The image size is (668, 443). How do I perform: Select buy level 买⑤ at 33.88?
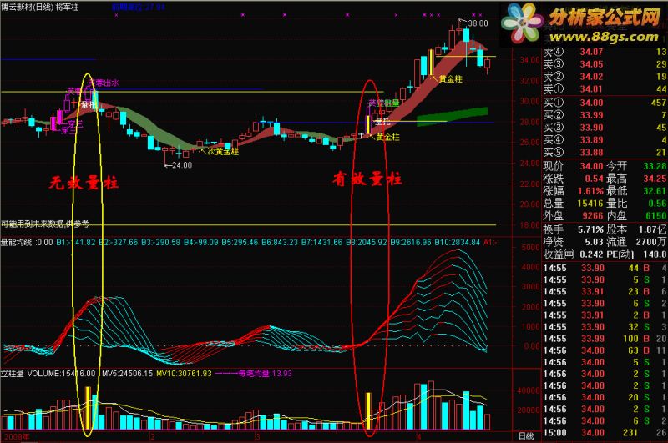pyautogui.click(x=605, y=152)
